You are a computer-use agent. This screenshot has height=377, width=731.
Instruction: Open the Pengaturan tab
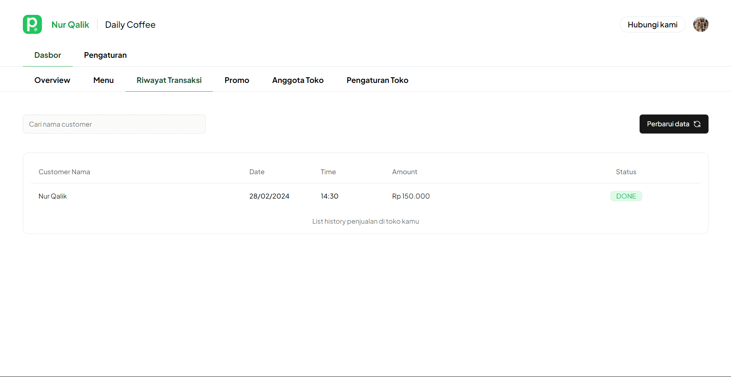(105, 55)
